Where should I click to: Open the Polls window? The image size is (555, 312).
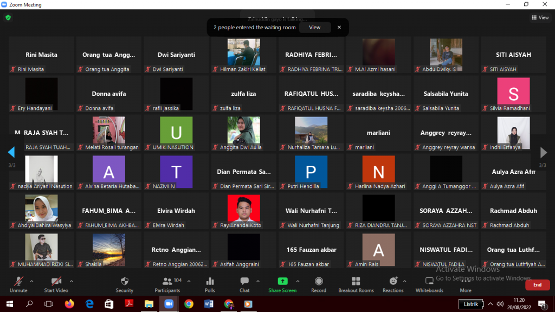tap(210, 284)
